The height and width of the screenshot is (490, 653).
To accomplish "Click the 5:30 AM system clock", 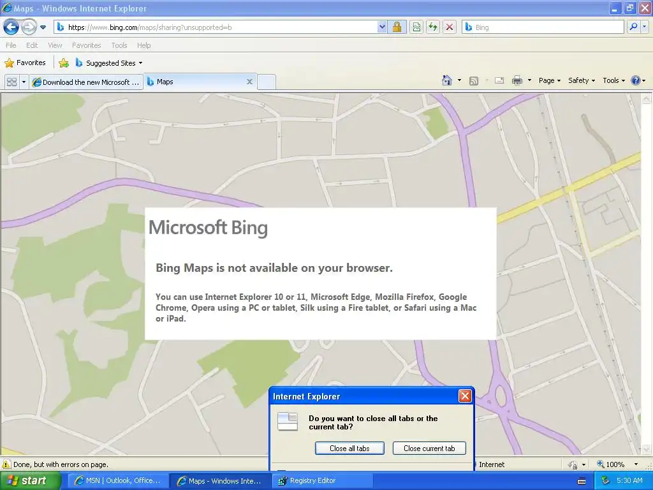I will 629,480.
